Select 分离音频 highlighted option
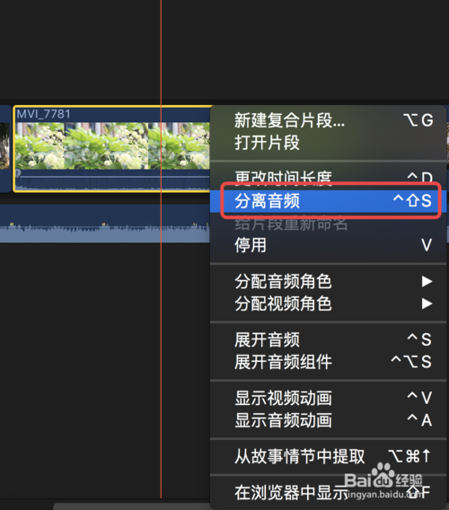 coord(328,201)
